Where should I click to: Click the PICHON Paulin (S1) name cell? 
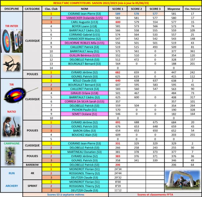pyautogui.click(x=85, y=110)
